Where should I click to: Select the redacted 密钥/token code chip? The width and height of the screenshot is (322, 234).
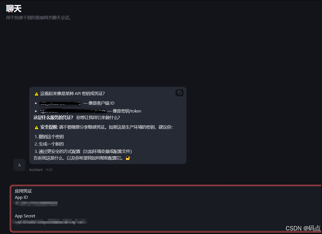(x=73, y=111)
